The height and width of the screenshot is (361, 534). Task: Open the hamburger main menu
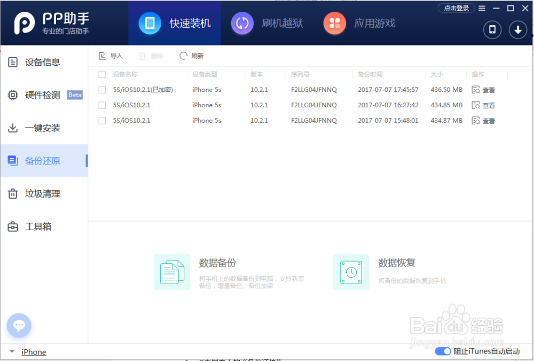(x=482, y=8)
